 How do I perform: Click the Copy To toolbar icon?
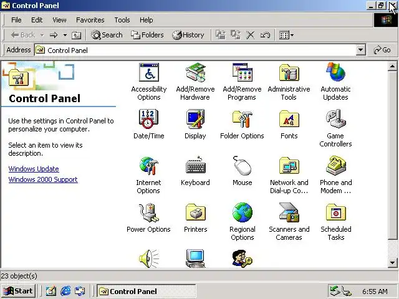point(236,35)
